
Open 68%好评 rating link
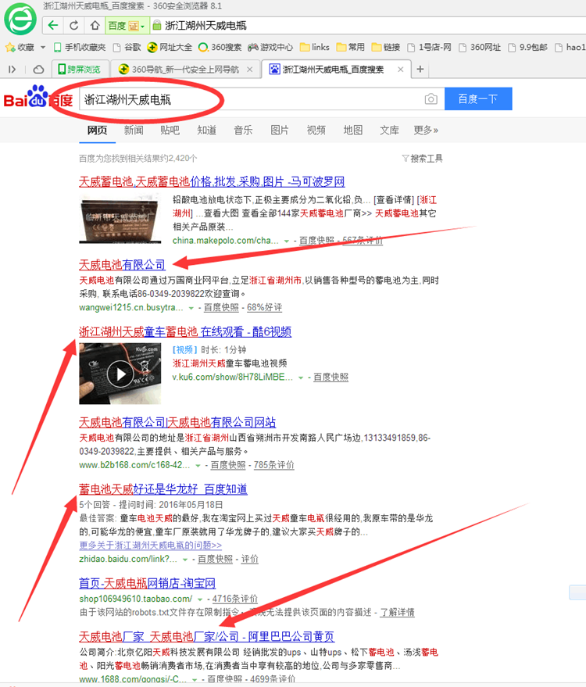(x=265, y=308)
